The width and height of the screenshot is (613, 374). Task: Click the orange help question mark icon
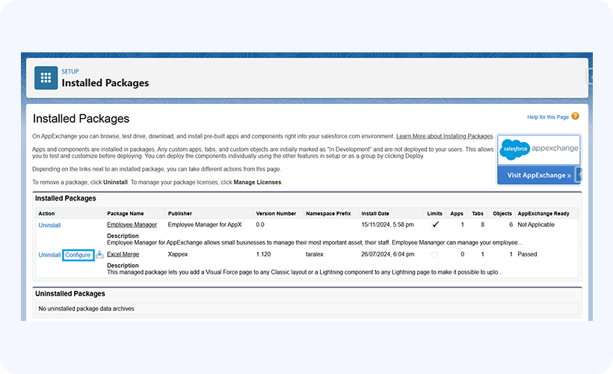575,117
